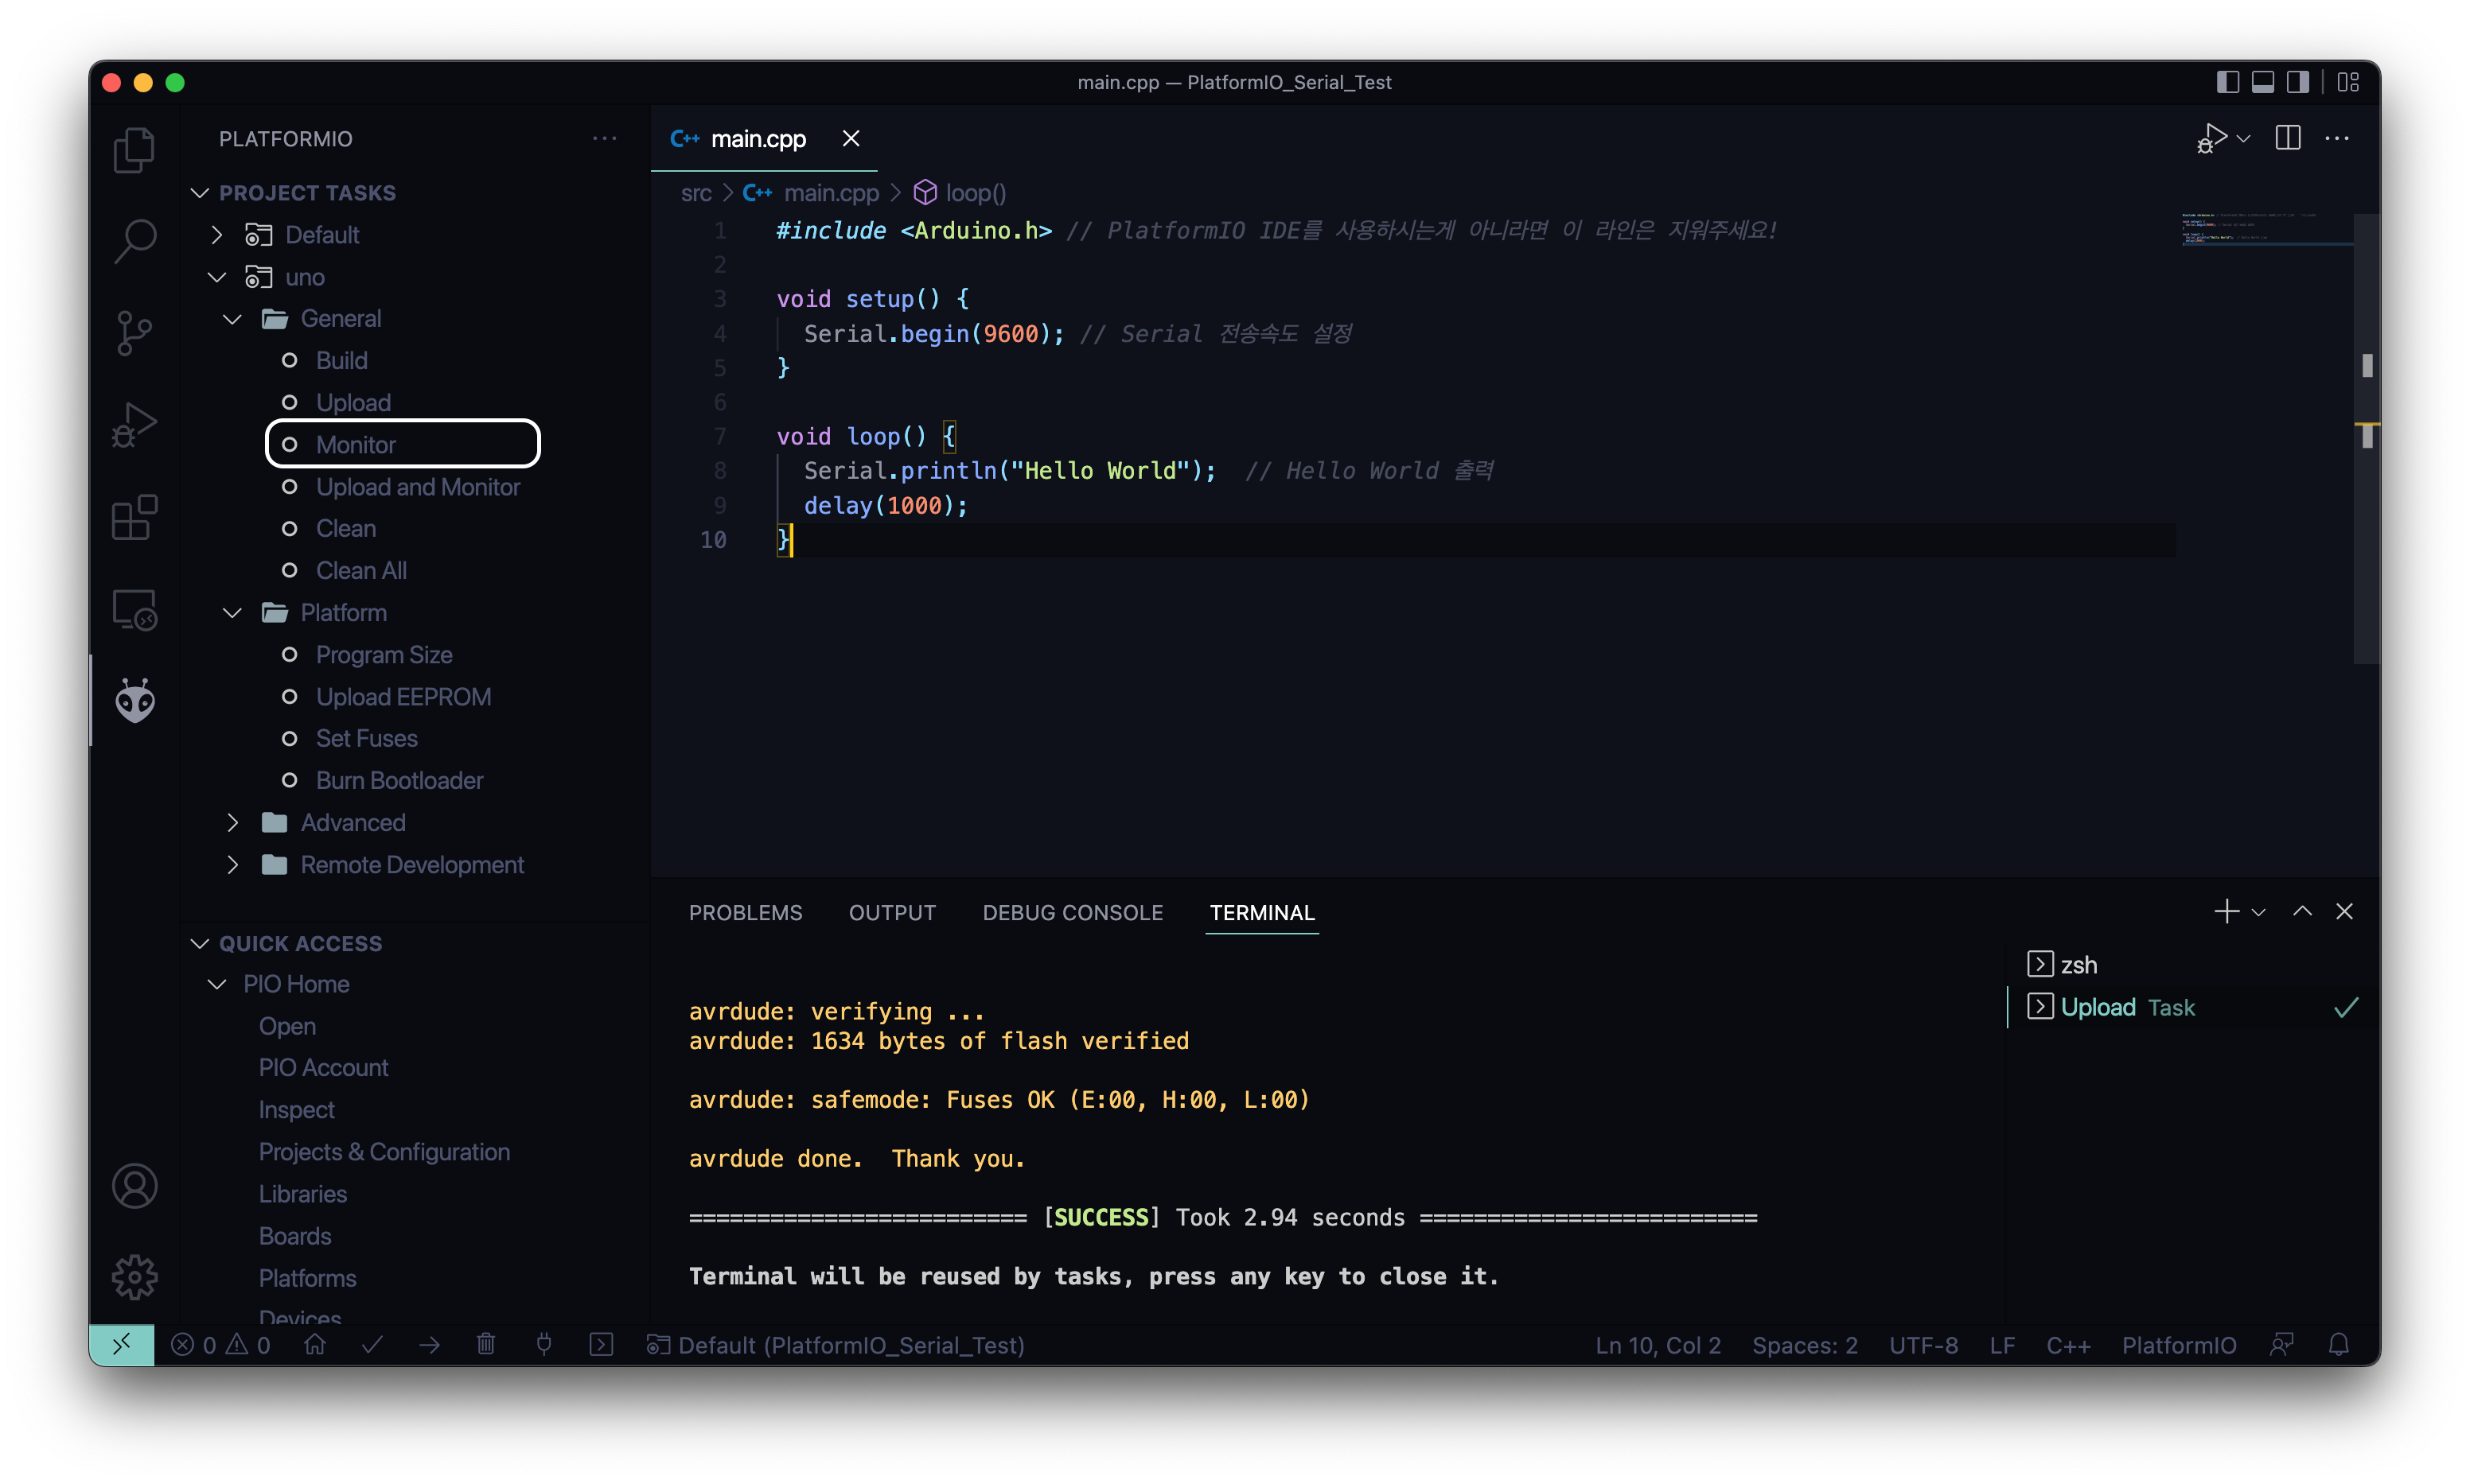Open the Extensions view icon

[134, 518]
